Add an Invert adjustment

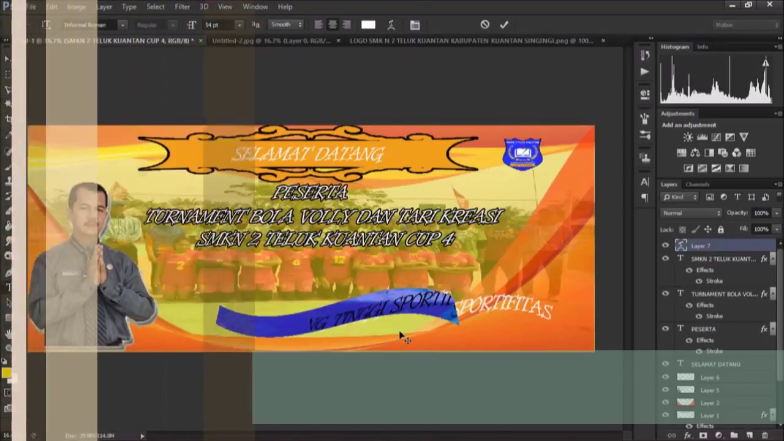[x=688, y=168]
